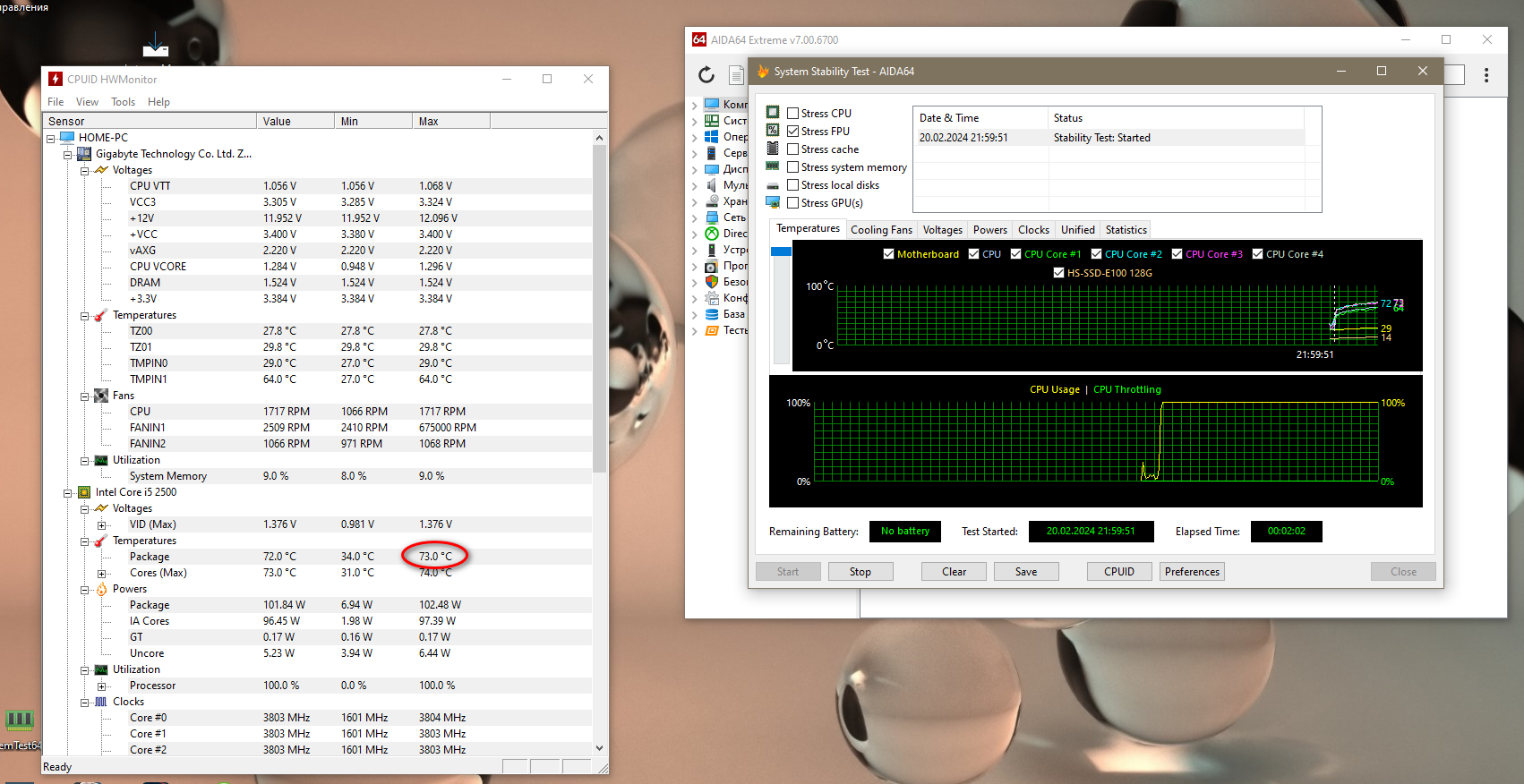Click the HWMonitor vertical scrollbar down arrow
This screenshot has height=784, width=1524.
[x=599, y=748]
